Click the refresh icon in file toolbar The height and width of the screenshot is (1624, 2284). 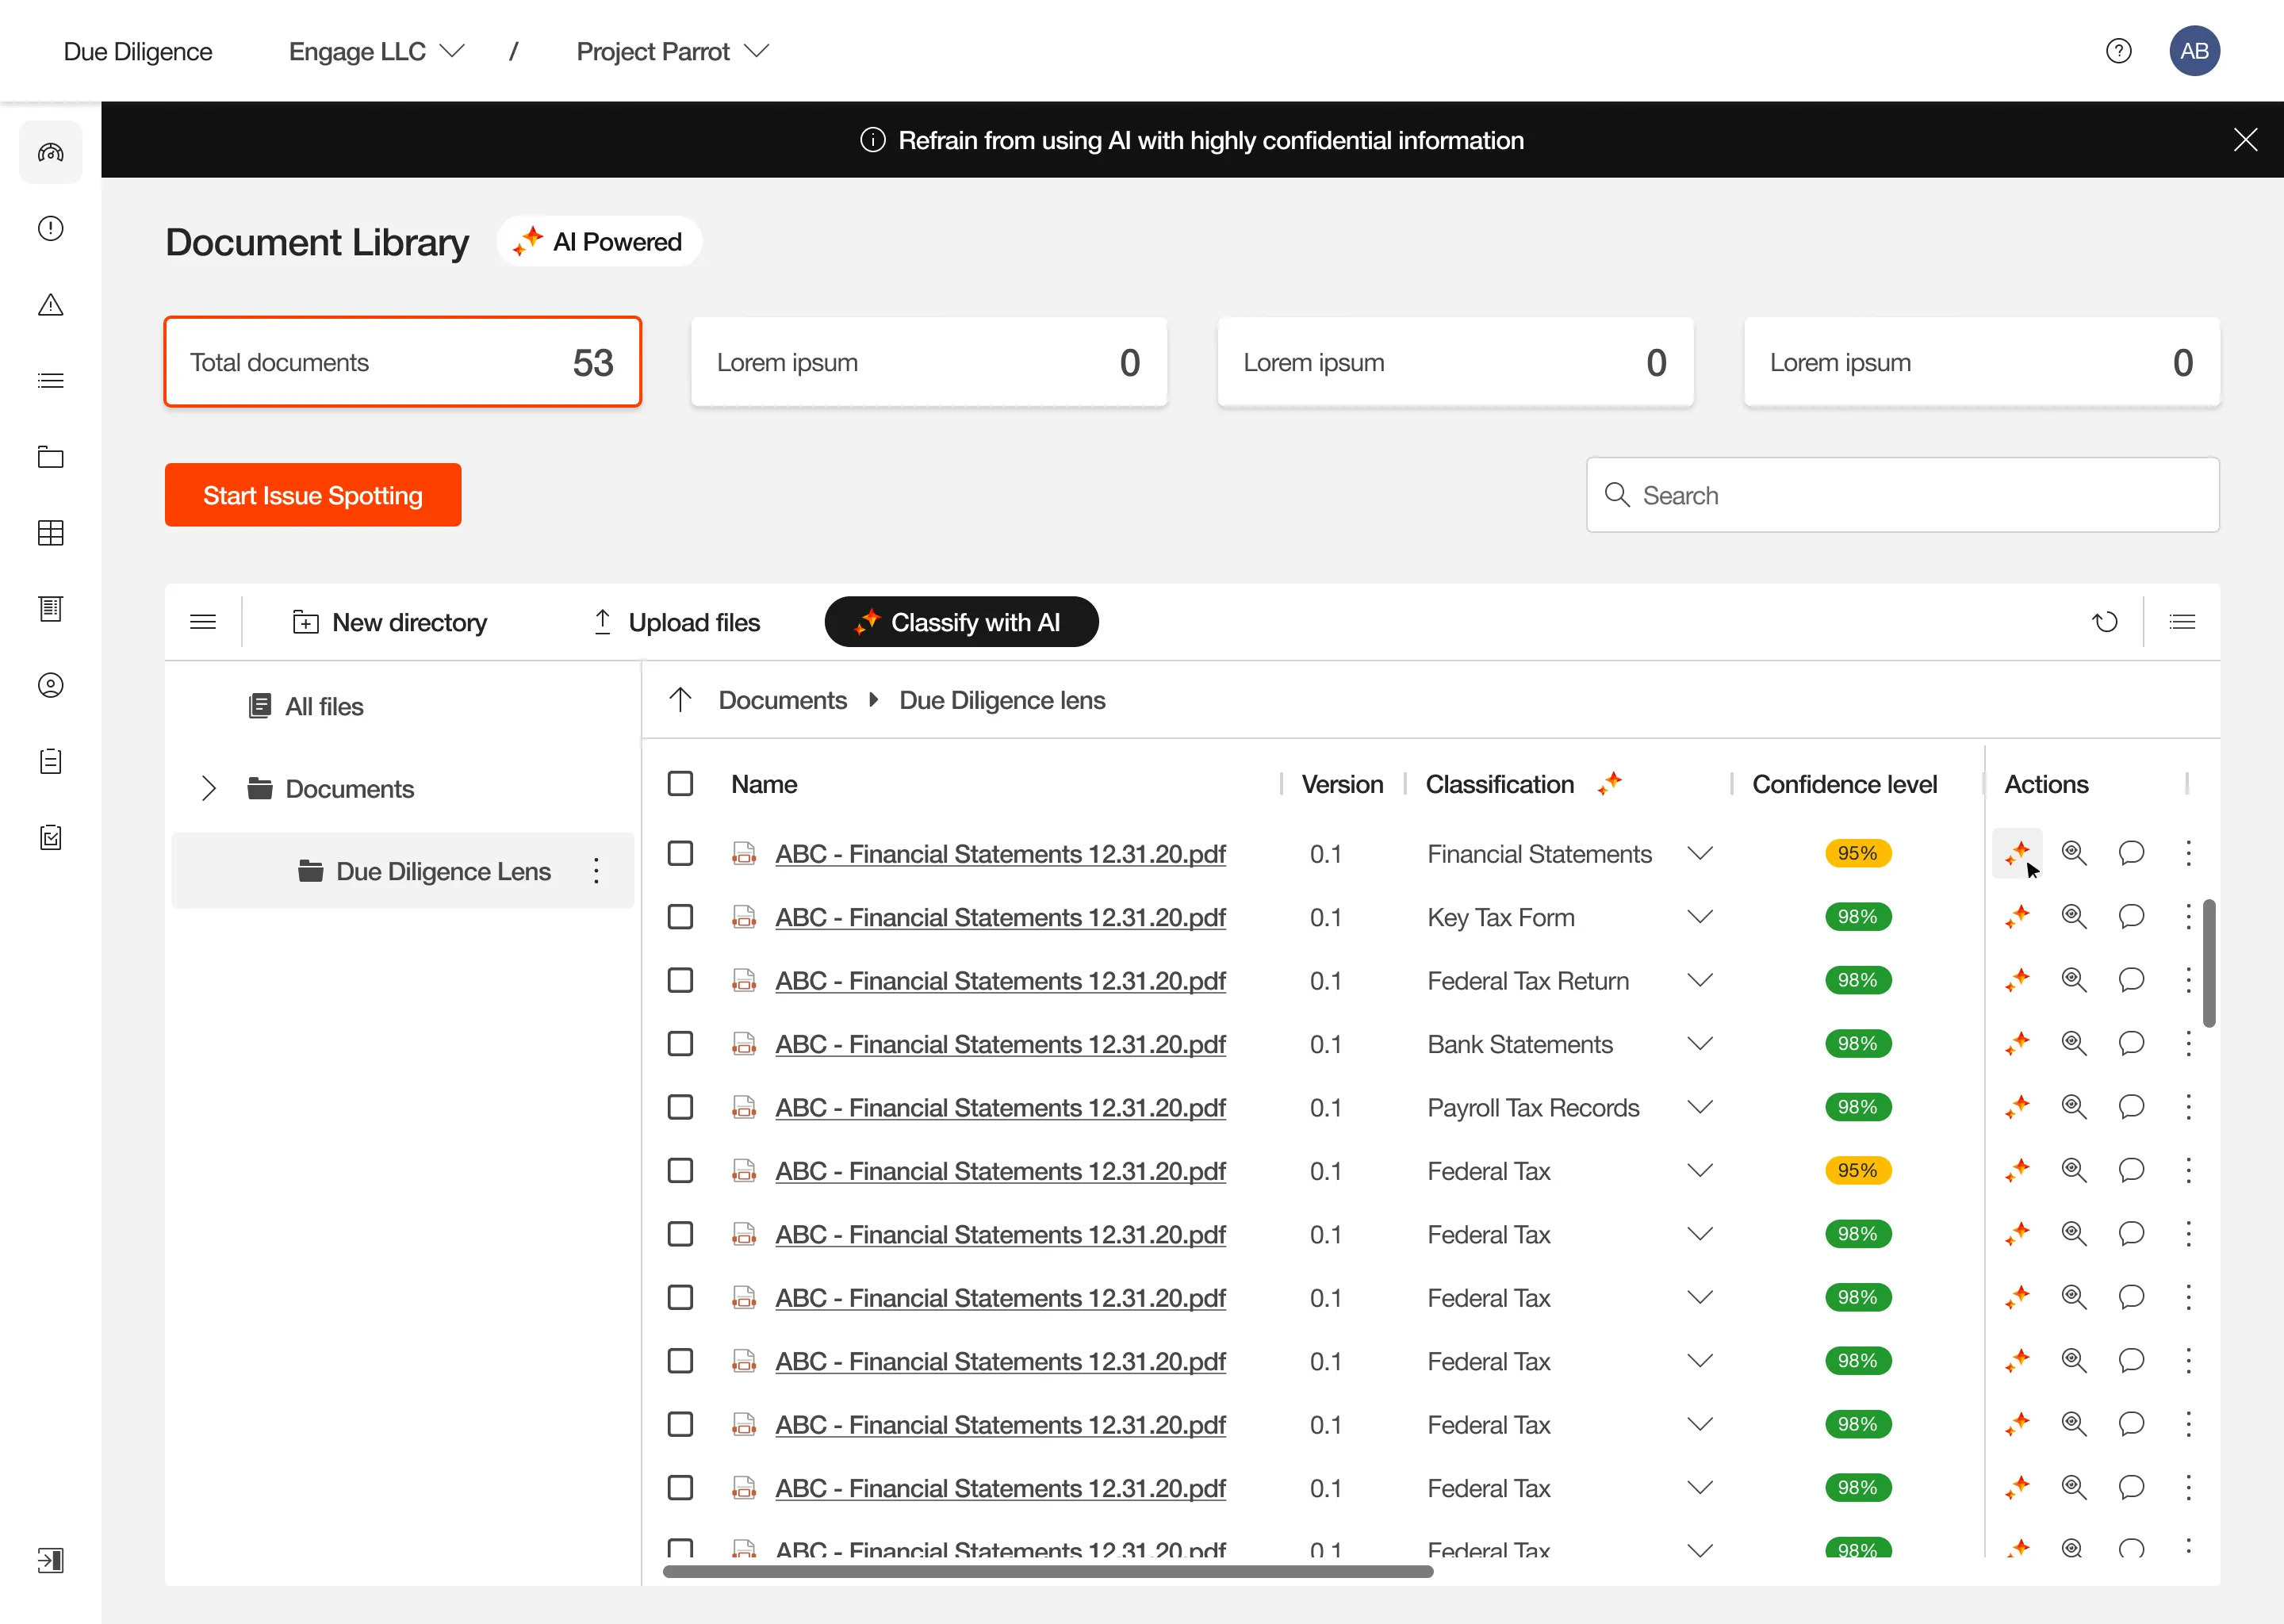click(2105, 622)
